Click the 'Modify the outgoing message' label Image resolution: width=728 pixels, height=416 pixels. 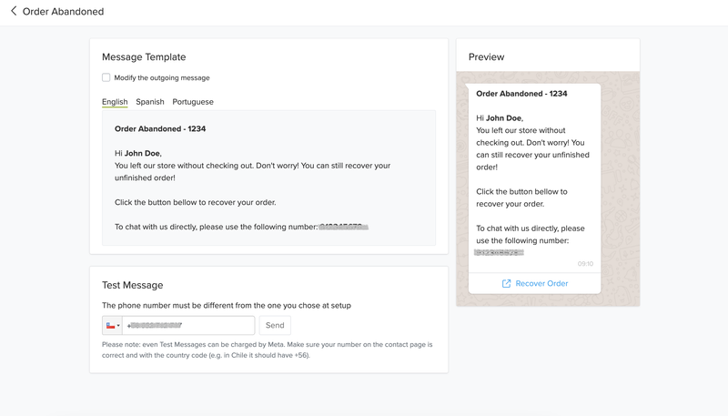162,78
